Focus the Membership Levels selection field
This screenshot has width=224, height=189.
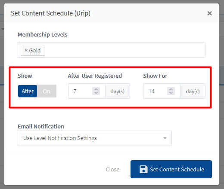[x=112, y=50]
